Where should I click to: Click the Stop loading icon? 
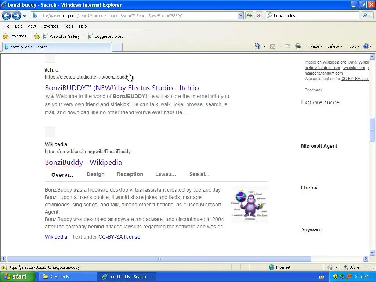[x=259, y=16]
